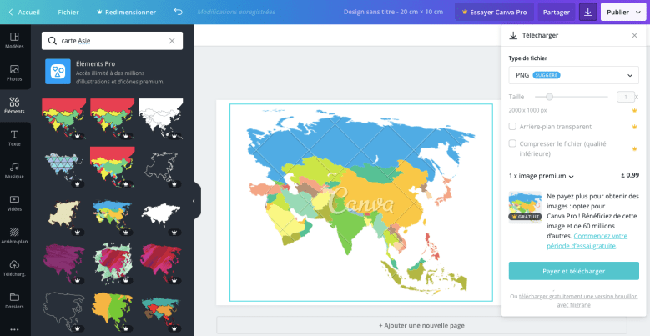Open the Arrière-plan sidebar panel
Viewport: 650px width, 336px height.
coord(14,235)
